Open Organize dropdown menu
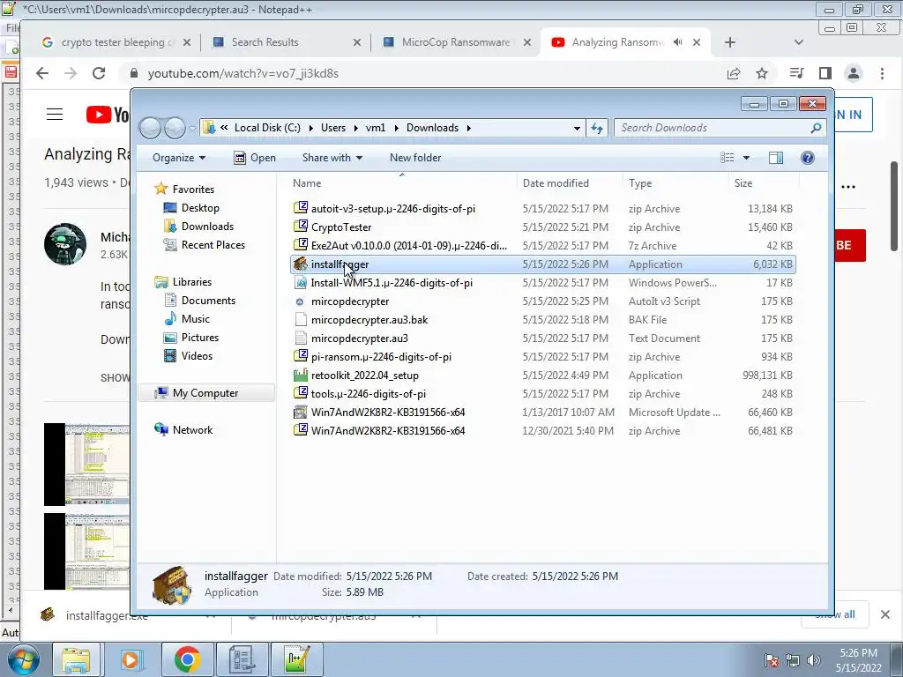 [178, 158]
